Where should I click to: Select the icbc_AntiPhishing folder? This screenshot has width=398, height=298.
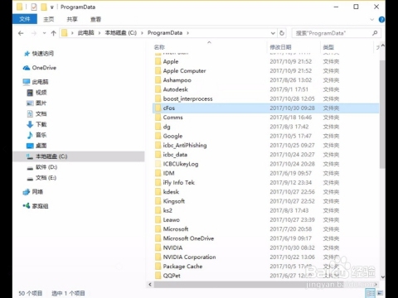tap(185, 145)
